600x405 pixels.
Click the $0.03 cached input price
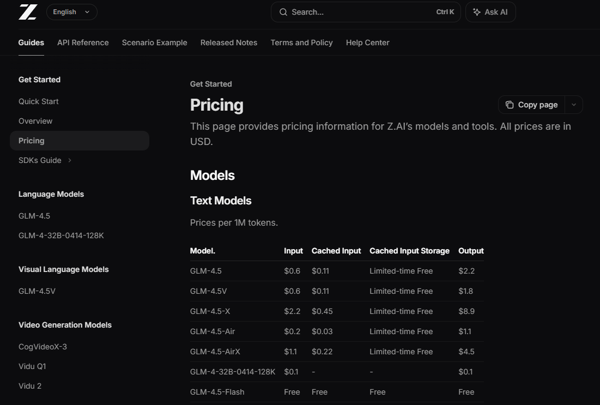pos(322,331)
